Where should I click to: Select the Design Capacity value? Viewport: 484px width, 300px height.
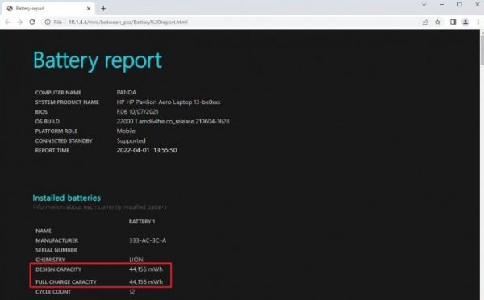tap(146, 269)
